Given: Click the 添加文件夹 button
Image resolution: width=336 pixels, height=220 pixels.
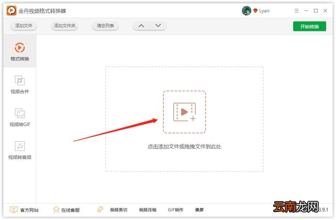Looking at the screenshot, I should (x=64, y=26).
